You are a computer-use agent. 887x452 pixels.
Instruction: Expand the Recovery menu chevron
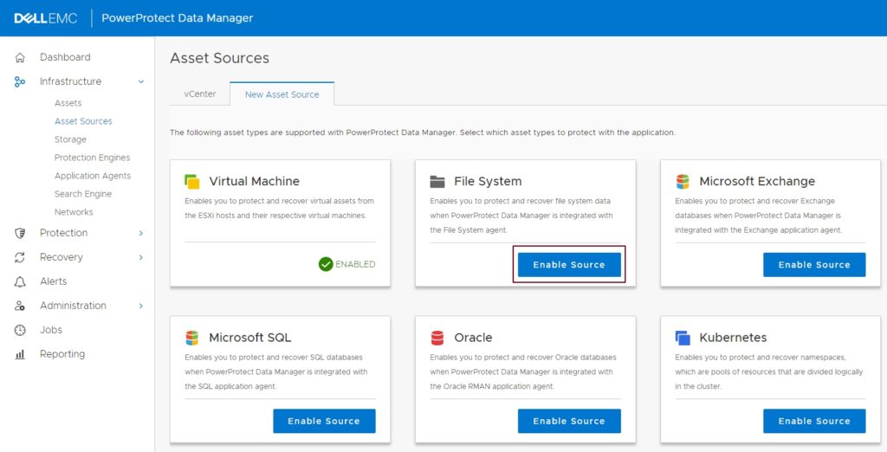click(141, 257)
